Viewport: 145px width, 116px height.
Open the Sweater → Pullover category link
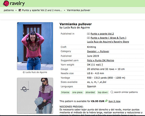tap(98, 51)
